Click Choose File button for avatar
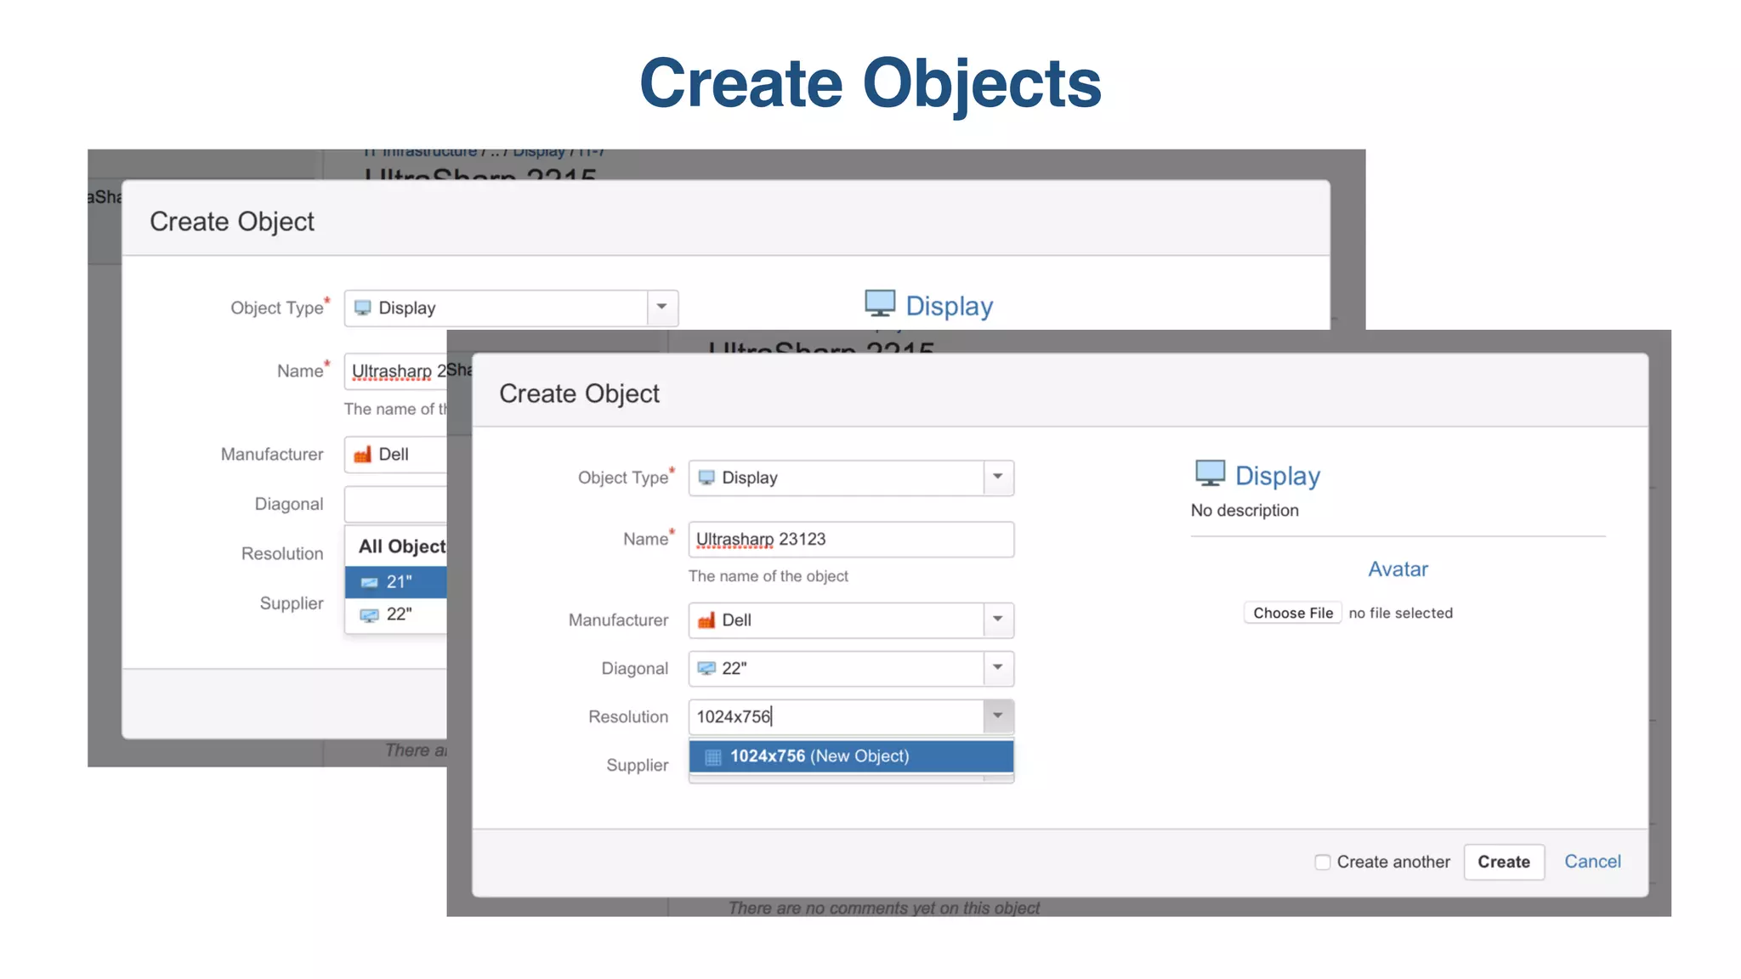The height and width of the screenshot is (979, 1741). click(1293, 613)
